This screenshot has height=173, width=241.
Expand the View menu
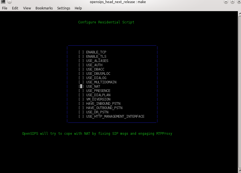pyautogui.click(x=27, y=8)
